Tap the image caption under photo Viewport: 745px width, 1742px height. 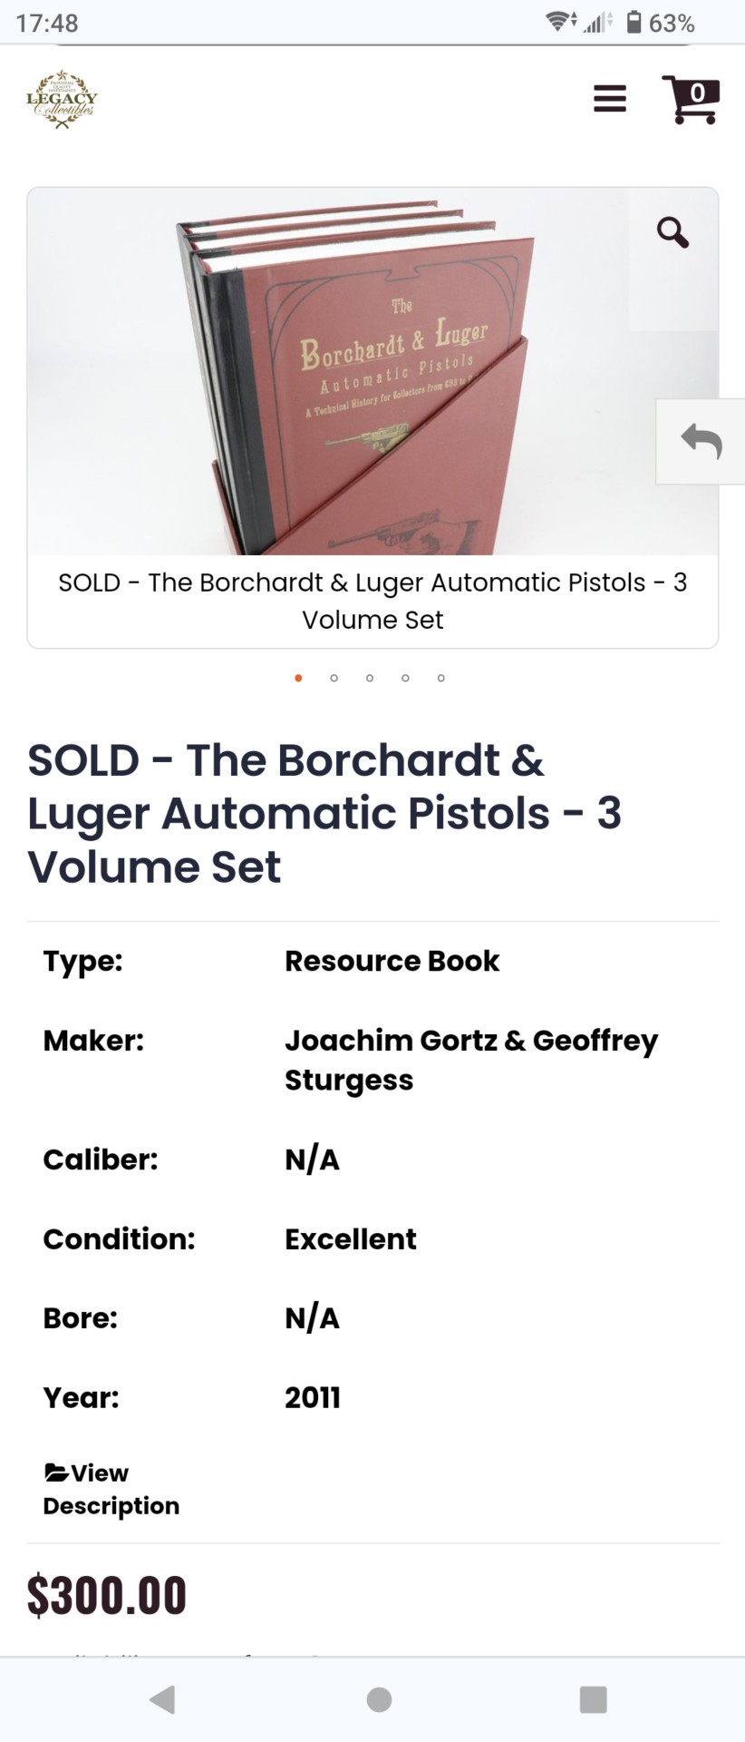click(372, 601)
